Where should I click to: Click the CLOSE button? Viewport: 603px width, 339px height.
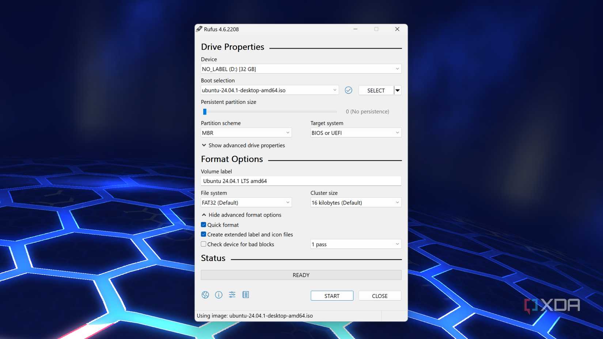click(380, 296)
